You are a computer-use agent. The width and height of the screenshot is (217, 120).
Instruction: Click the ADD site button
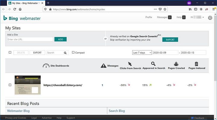tap(61, 39)
